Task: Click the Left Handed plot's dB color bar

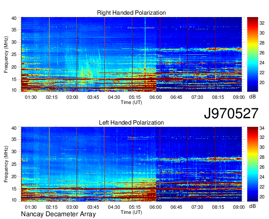Action: pos(252,164)
